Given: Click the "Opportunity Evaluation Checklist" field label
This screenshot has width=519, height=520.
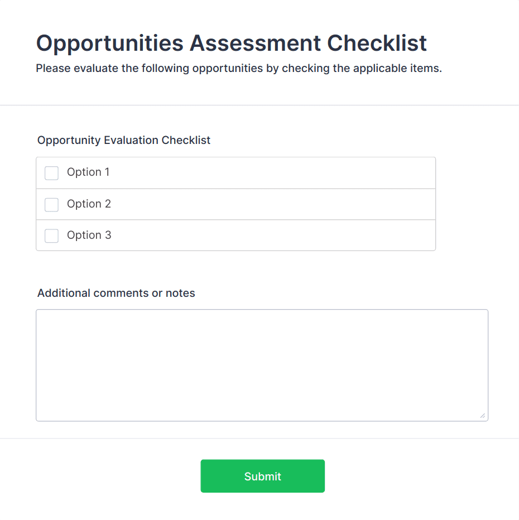Looking at the screenshot, I should point(123,140).
